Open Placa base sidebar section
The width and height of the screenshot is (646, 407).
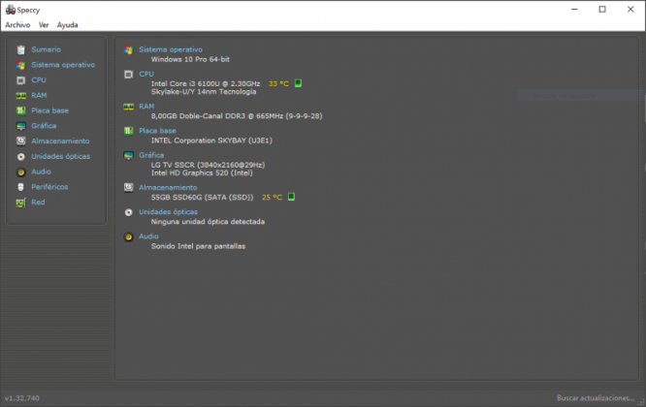pyautogui.click(x=49, y=110)
